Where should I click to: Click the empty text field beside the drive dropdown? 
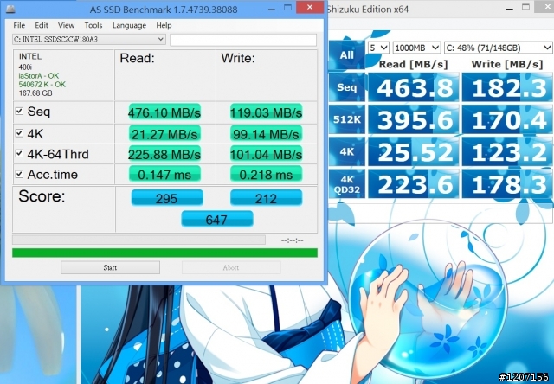[243, 40]
